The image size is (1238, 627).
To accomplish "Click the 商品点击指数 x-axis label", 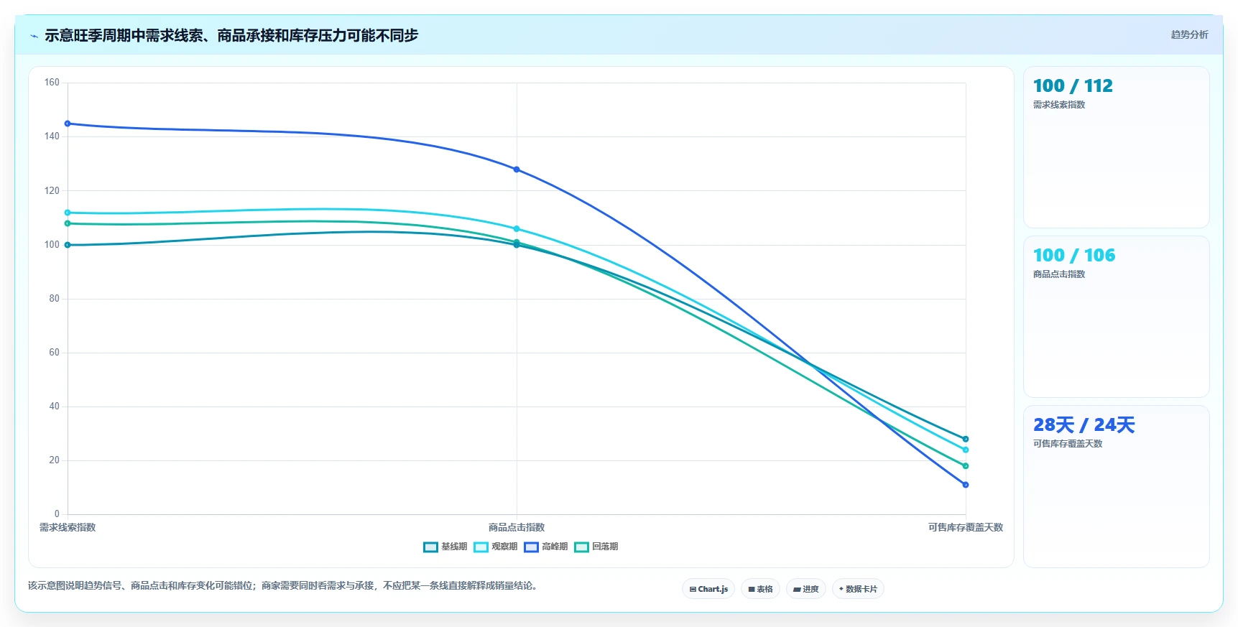I will point(517,527).
